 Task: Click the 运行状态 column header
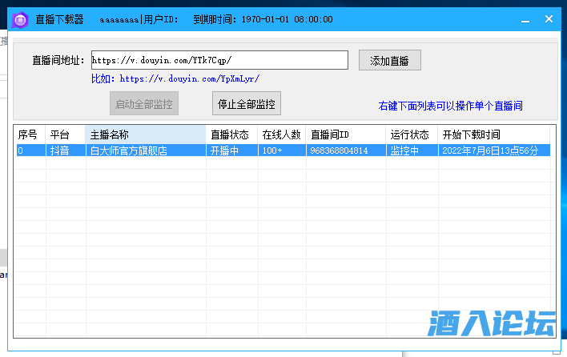click(411, 134)
